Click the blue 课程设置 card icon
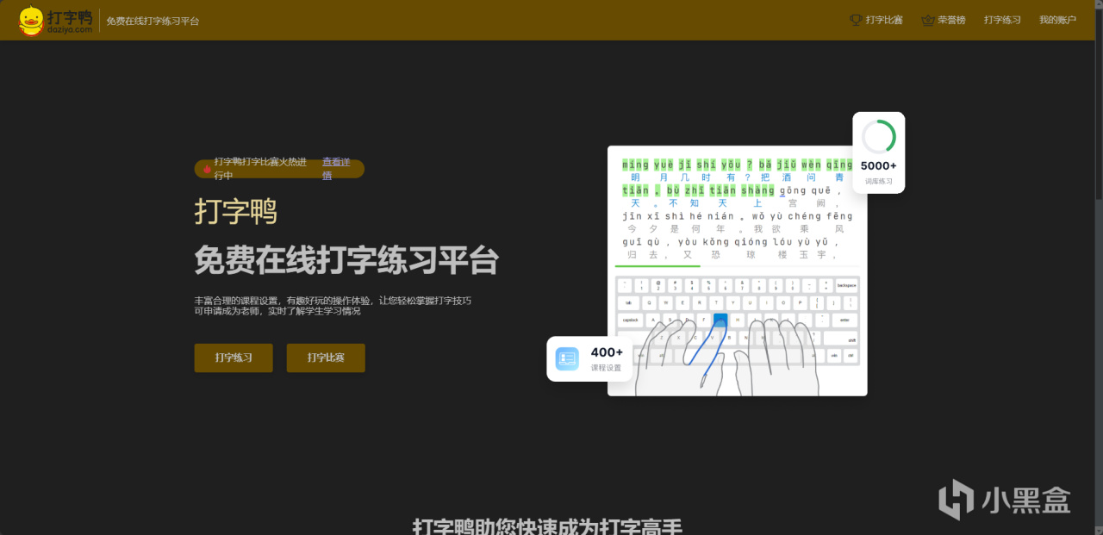Viewport: 1103px width, 535px height. (567, 358)
